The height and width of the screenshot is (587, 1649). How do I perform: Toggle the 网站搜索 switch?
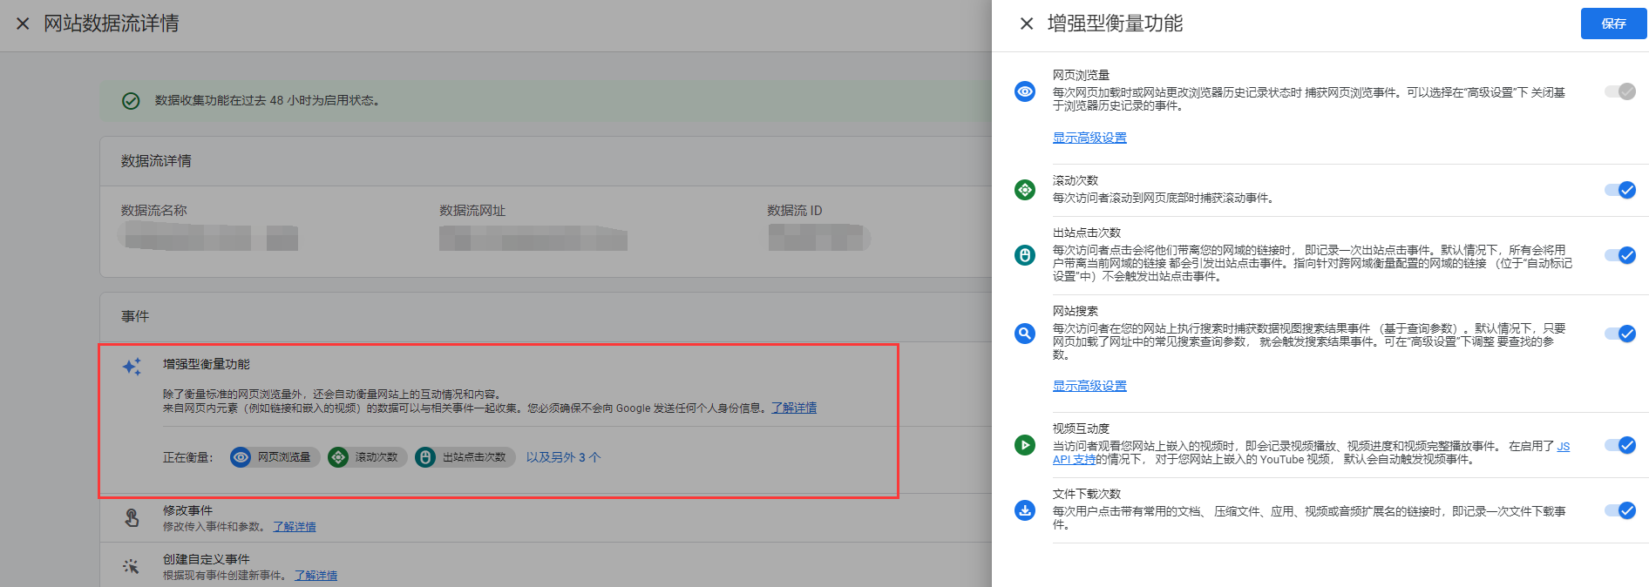coord(1620,334)
